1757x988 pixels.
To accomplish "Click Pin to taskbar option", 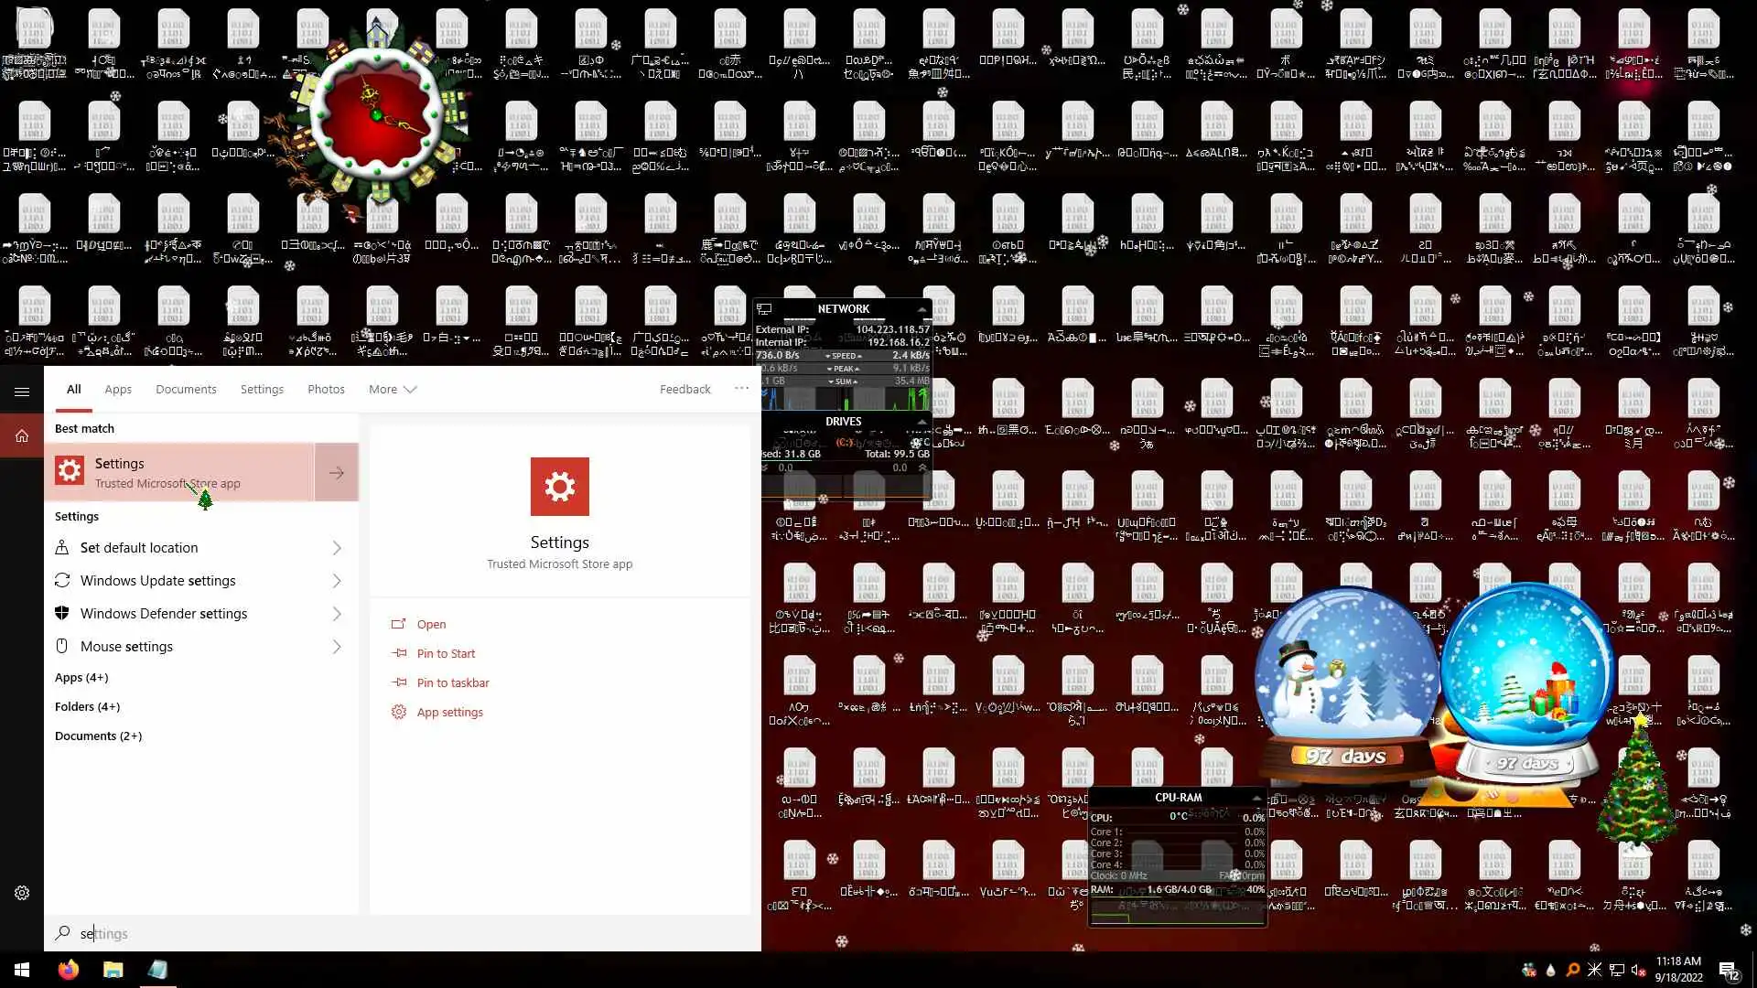I will [453, 683].
